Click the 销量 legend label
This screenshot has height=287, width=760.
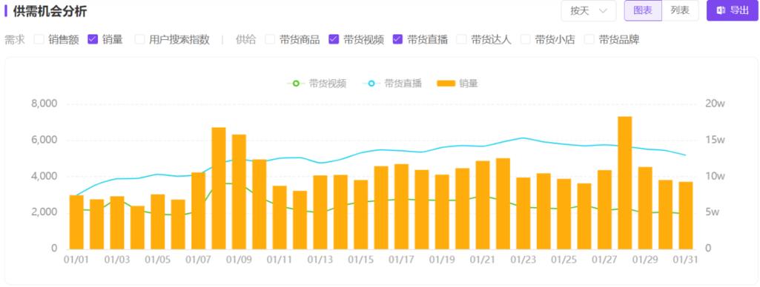click(x=469, y=84)
